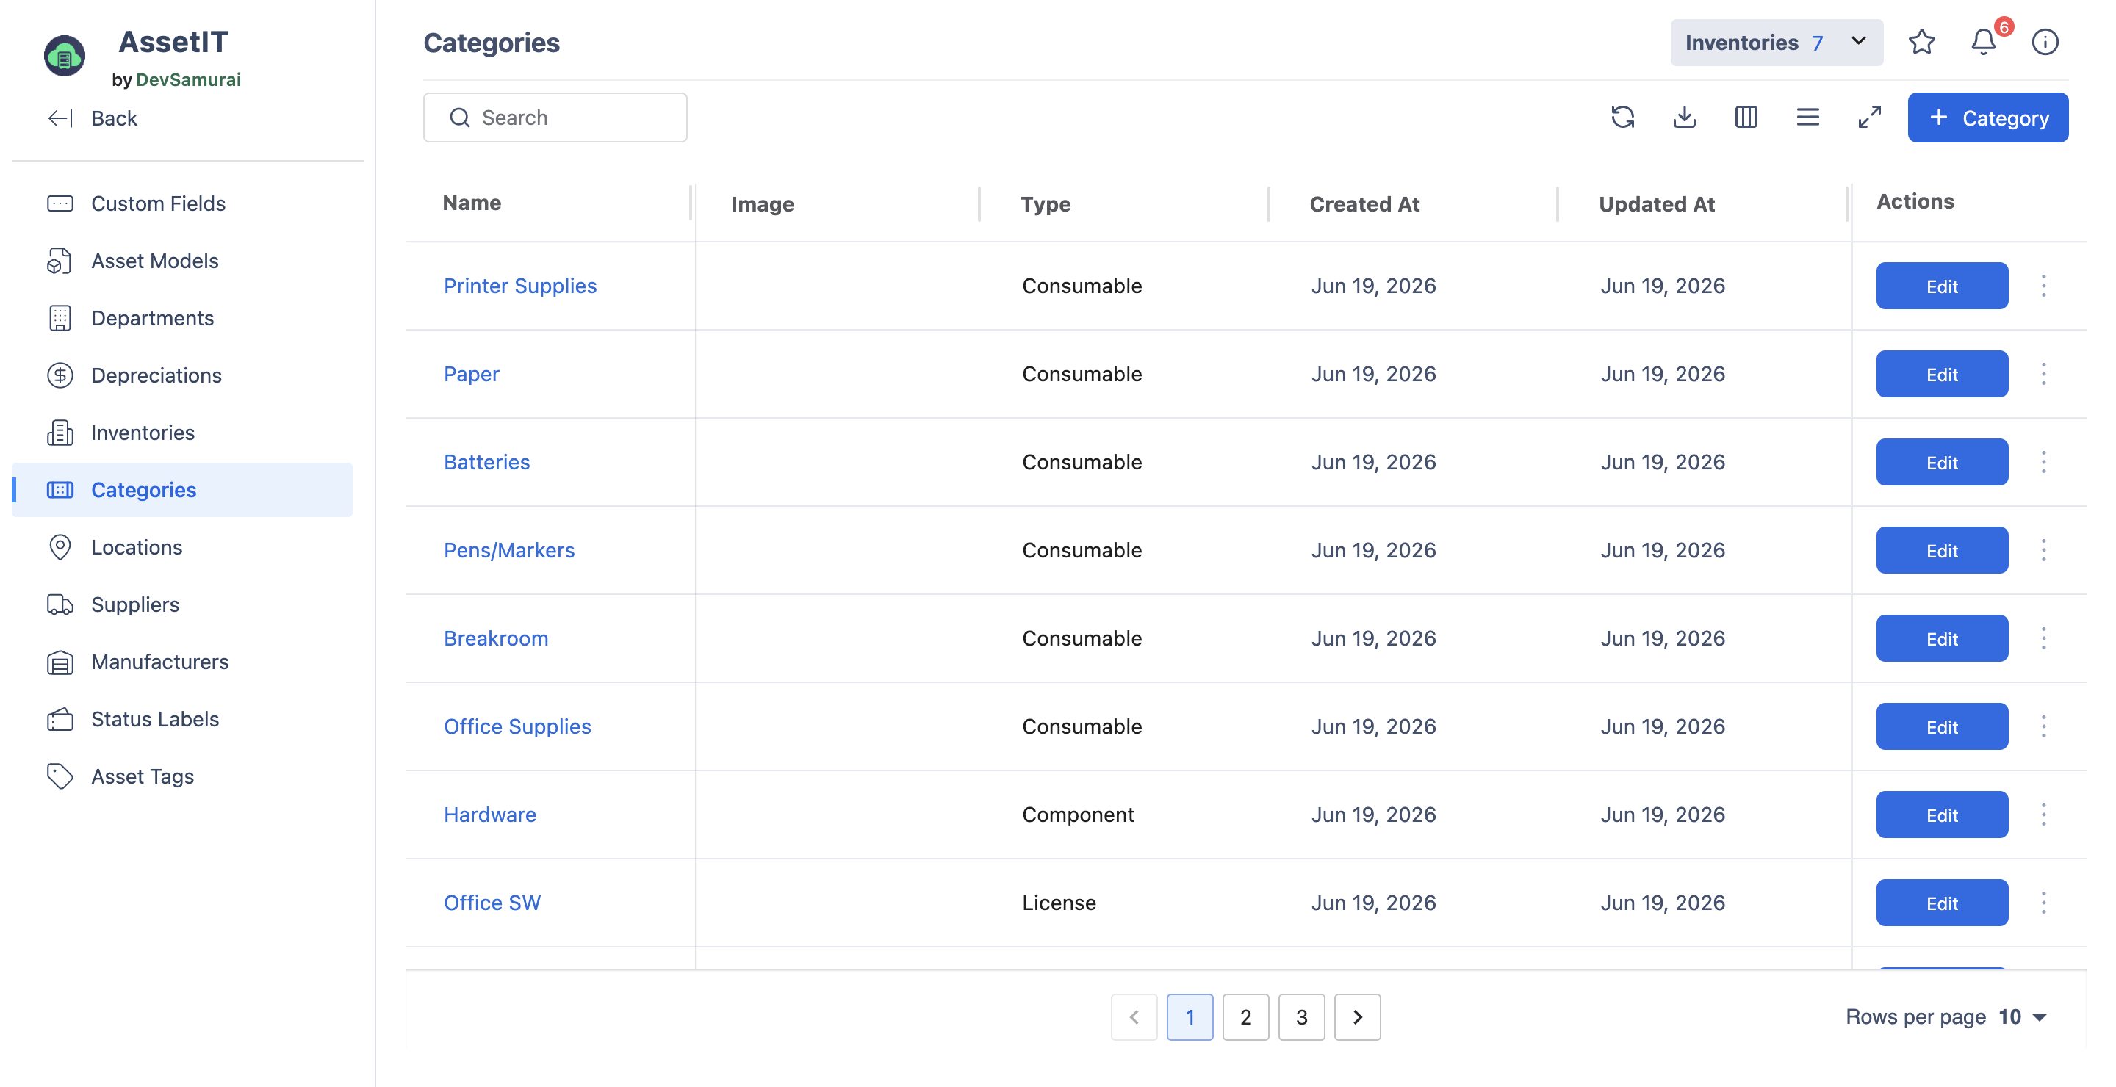
Task: Change Rows per page dropdown
Action: click(x=2021, y=1016)
